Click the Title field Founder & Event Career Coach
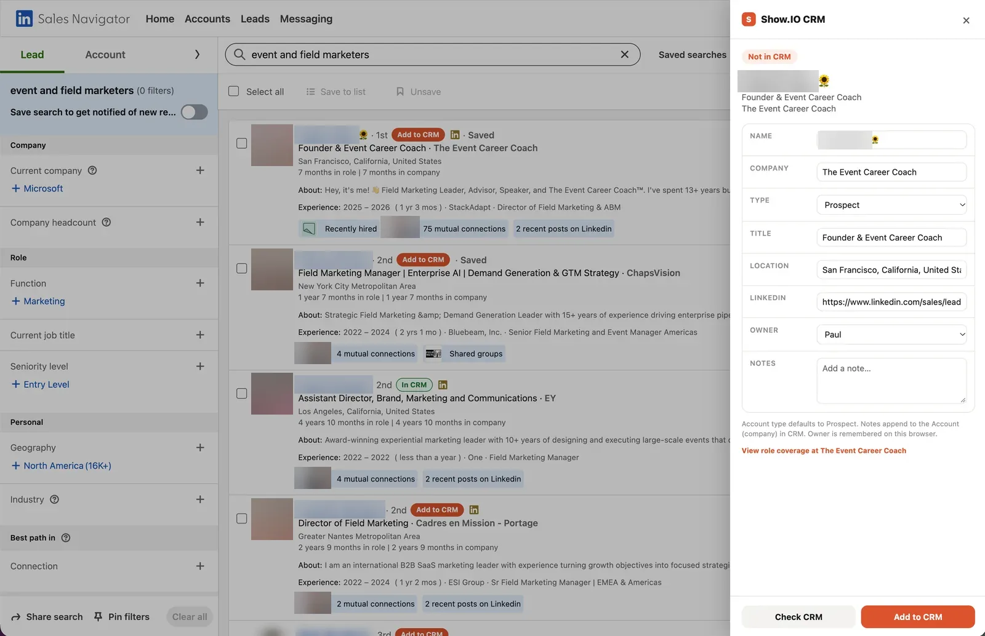The image size is (985, 636). click(x=891, y=237)
